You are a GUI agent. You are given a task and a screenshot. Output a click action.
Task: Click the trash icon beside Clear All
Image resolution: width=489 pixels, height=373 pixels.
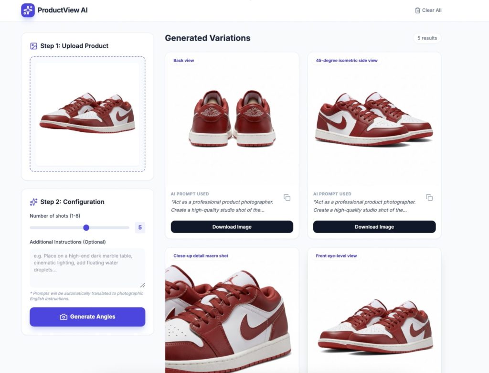(417, 10)
